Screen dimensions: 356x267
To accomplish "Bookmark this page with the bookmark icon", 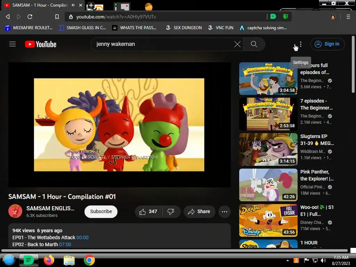I will (57, 17).
